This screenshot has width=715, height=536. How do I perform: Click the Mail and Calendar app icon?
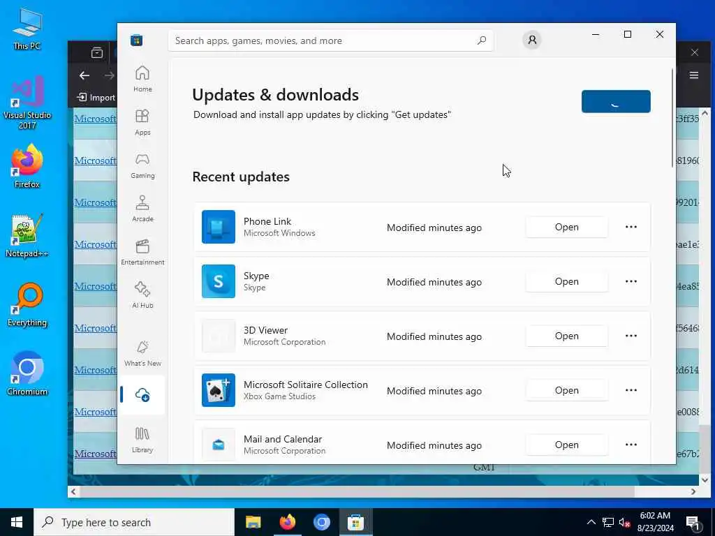coord(219,445)
